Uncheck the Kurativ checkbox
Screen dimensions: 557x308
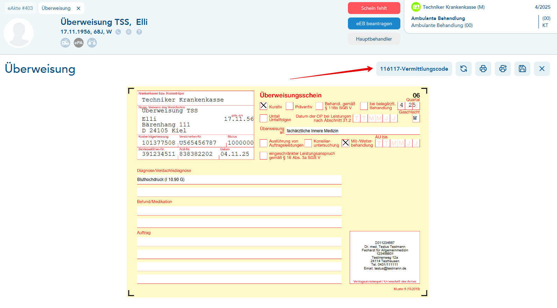point(264,106)
